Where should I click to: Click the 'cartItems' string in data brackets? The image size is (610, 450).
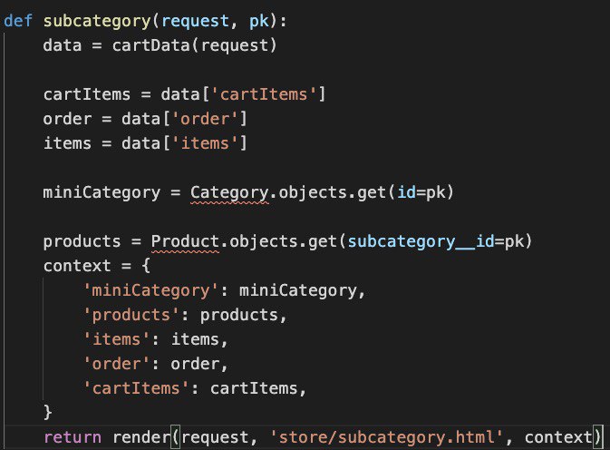[264, 94]
